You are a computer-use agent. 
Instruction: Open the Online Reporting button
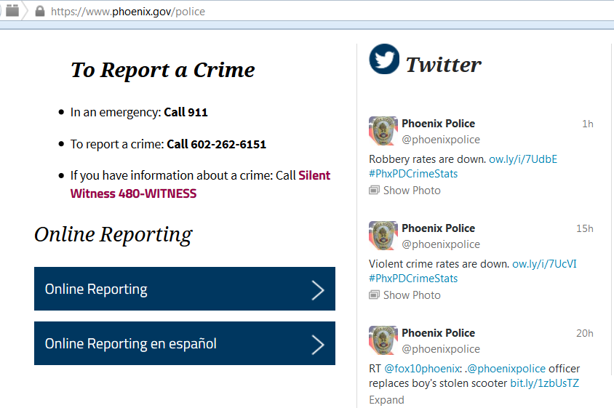pos(184,289)
